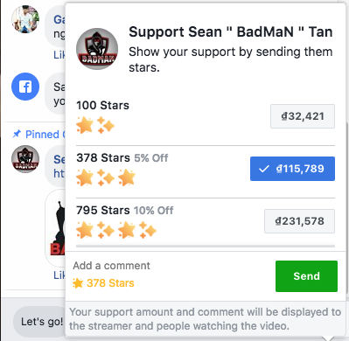Image resolution: width=349 pixels, height=341 pixels.
Task: Open the top commenter's profile photo
Action: tap(25, 19)
